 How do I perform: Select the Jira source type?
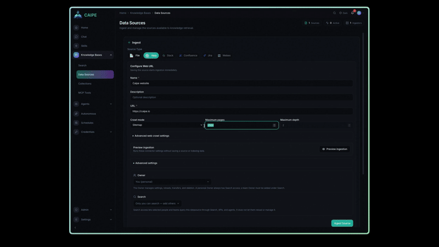(208, 55)
